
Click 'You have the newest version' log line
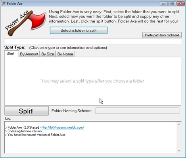(x=35, y=135)
